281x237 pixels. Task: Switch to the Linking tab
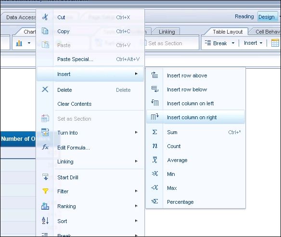pyautogui.click(x=166, y=32)
